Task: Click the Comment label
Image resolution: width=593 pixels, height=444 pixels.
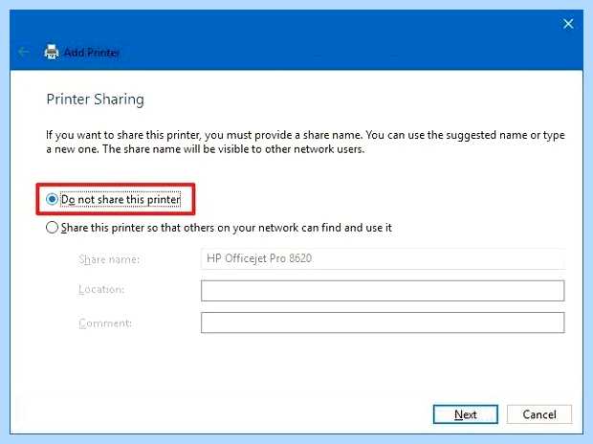Action: coord(105,323)
